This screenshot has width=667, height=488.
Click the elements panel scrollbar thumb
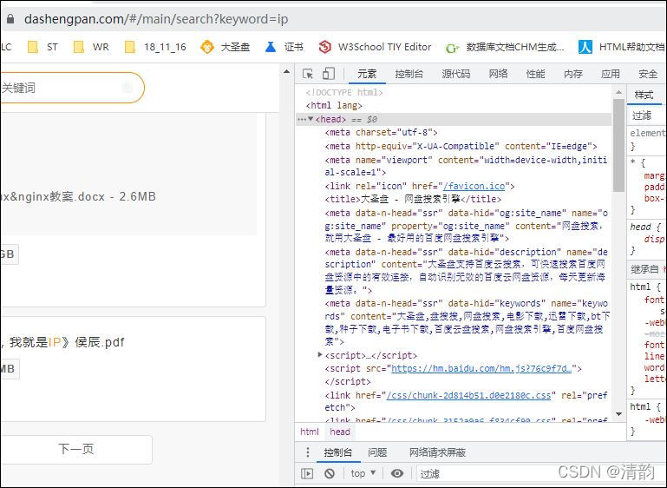pyautogui.click(x=618, y=145)
